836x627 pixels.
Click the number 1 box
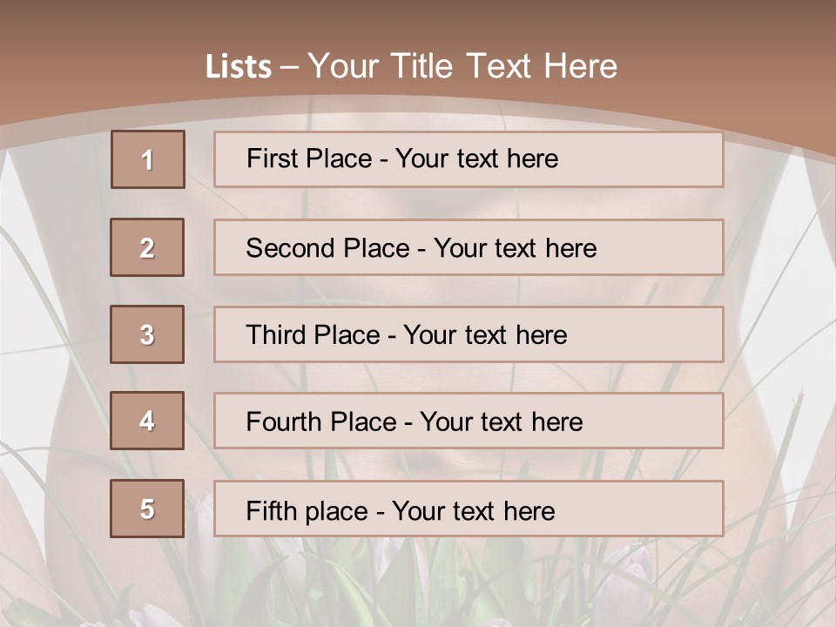click(147, 159)
